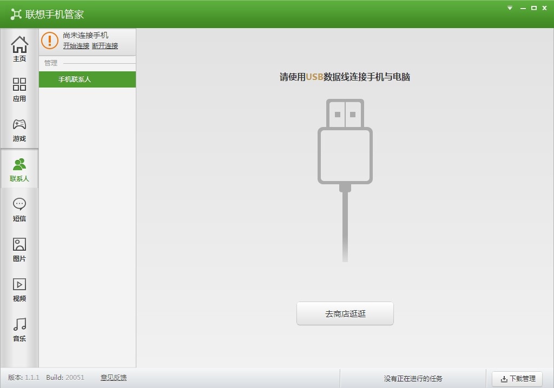Open the 音乐 music section
Viewport: 554px width, 388px height.
(x=19, y=330)
